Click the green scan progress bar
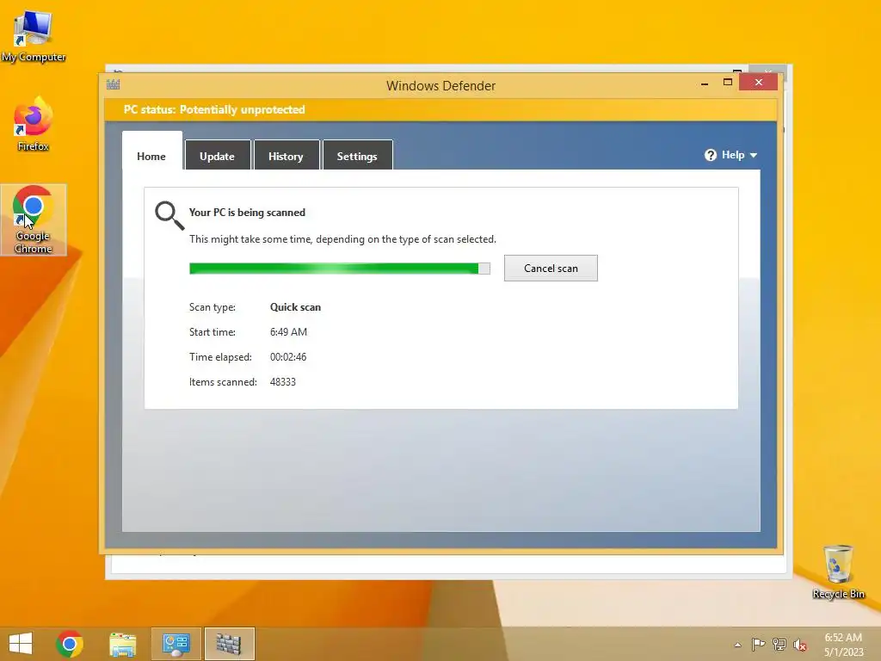The width and height of the screenshot is (881, 661). point(339,269)
